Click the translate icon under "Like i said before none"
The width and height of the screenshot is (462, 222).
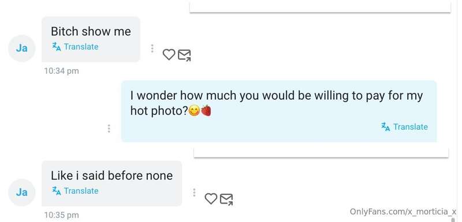56,191
